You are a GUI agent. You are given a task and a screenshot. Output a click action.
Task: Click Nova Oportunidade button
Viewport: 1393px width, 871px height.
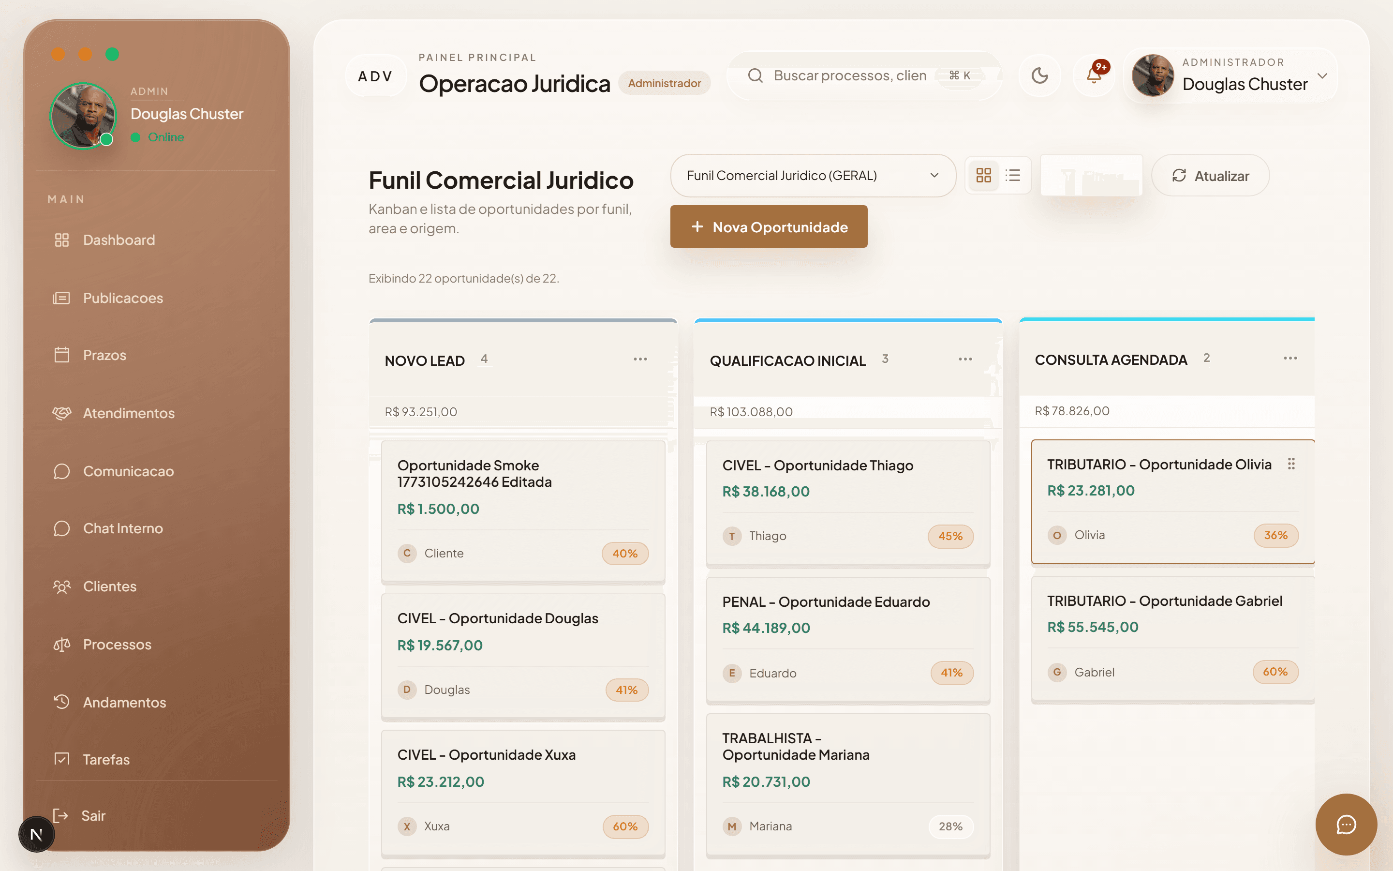(769, 227)
